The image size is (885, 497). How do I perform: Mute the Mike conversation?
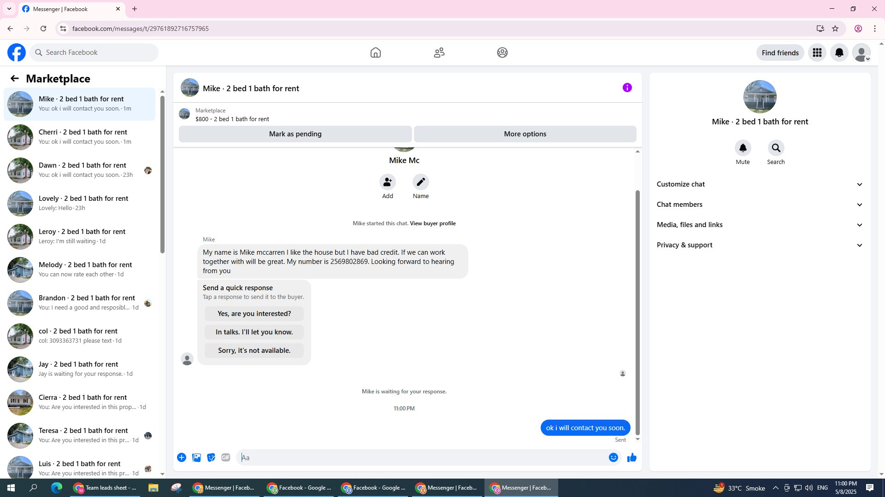[743, 148]
